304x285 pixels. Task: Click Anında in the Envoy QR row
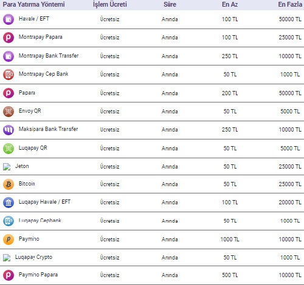[x=170, y=112]
